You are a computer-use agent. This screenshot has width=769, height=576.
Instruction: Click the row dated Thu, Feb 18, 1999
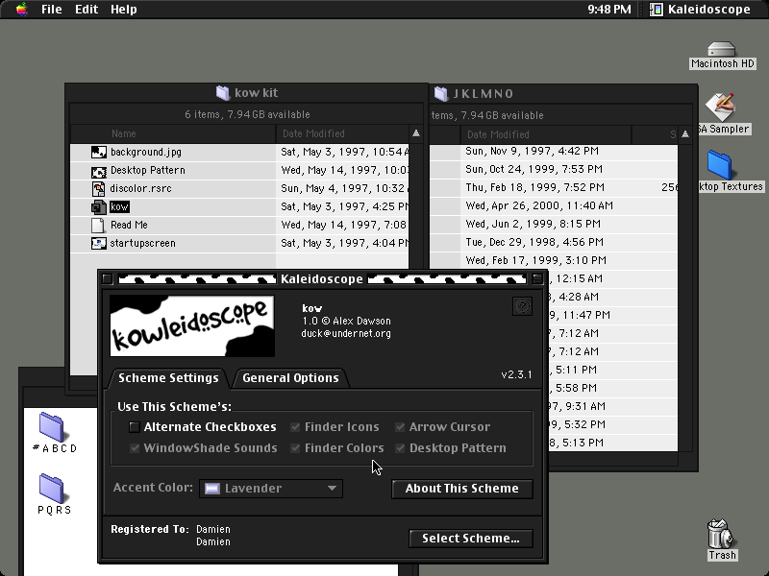554,187
